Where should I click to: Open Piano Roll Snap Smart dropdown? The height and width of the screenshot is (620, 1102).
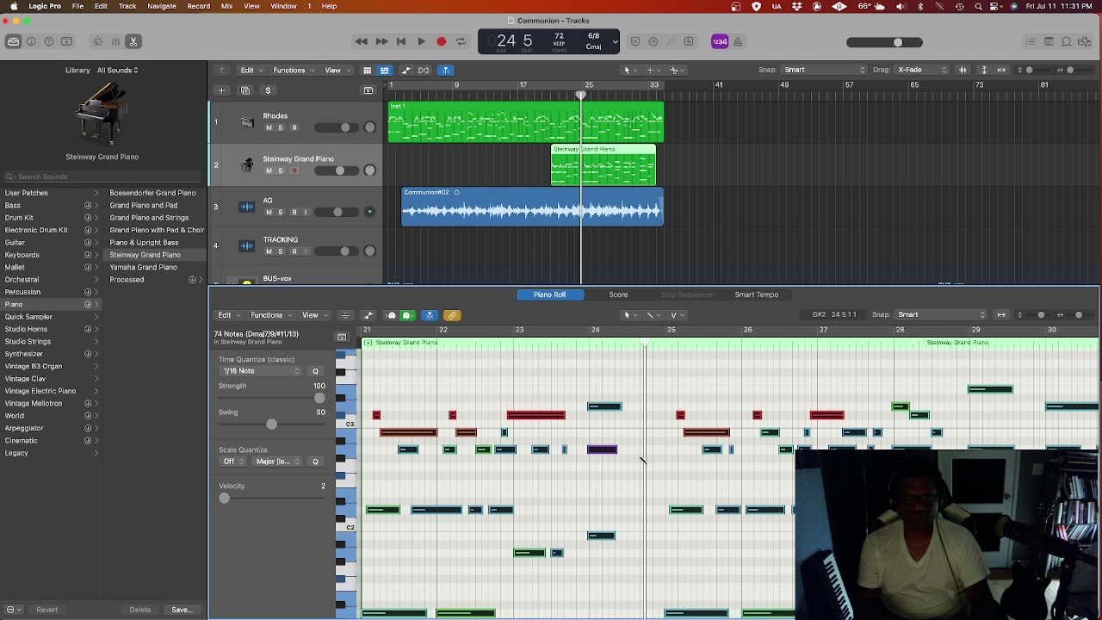point(941,314)
